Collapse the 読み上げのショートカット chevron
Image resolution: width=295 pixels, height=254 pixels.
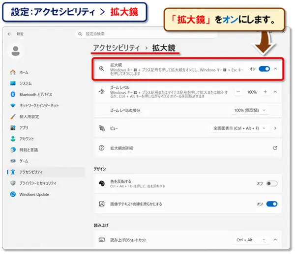pos(275,240)
